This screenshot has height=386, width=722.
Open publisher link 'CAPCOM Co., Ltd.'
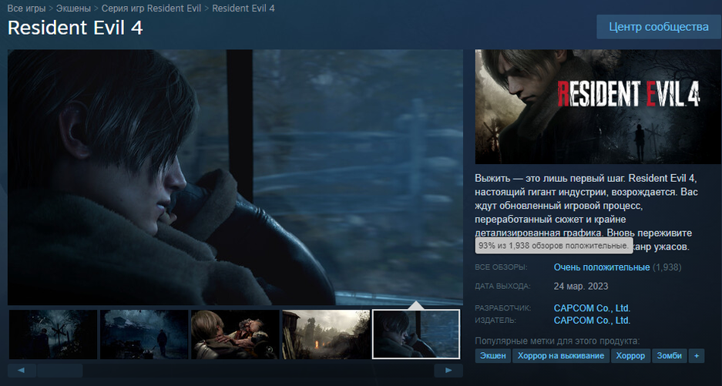[x=592, y=321]
